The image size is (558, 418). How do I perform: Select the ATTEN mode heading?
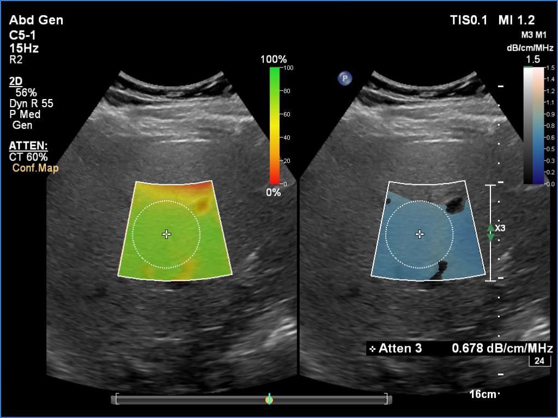click(x=28, y=146)
